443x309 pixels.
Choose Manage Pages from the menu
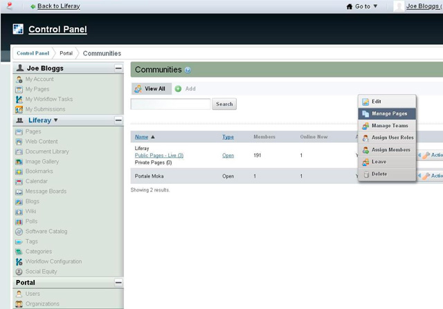tap(387, 114)
